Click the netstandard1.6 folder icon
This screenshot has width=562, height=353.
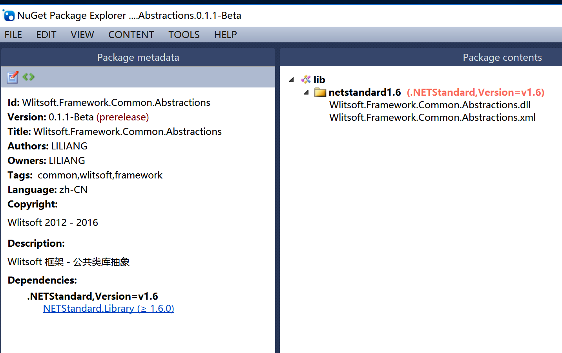[x=320, y=92]
